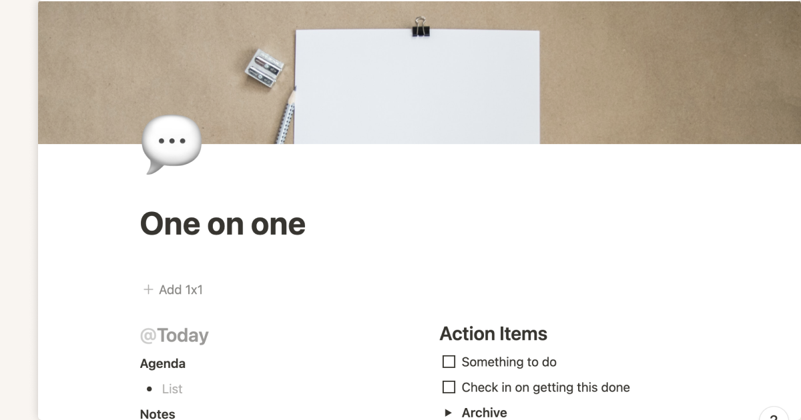Click the Notes subheading
801x420 pixels.
(158, 414)
